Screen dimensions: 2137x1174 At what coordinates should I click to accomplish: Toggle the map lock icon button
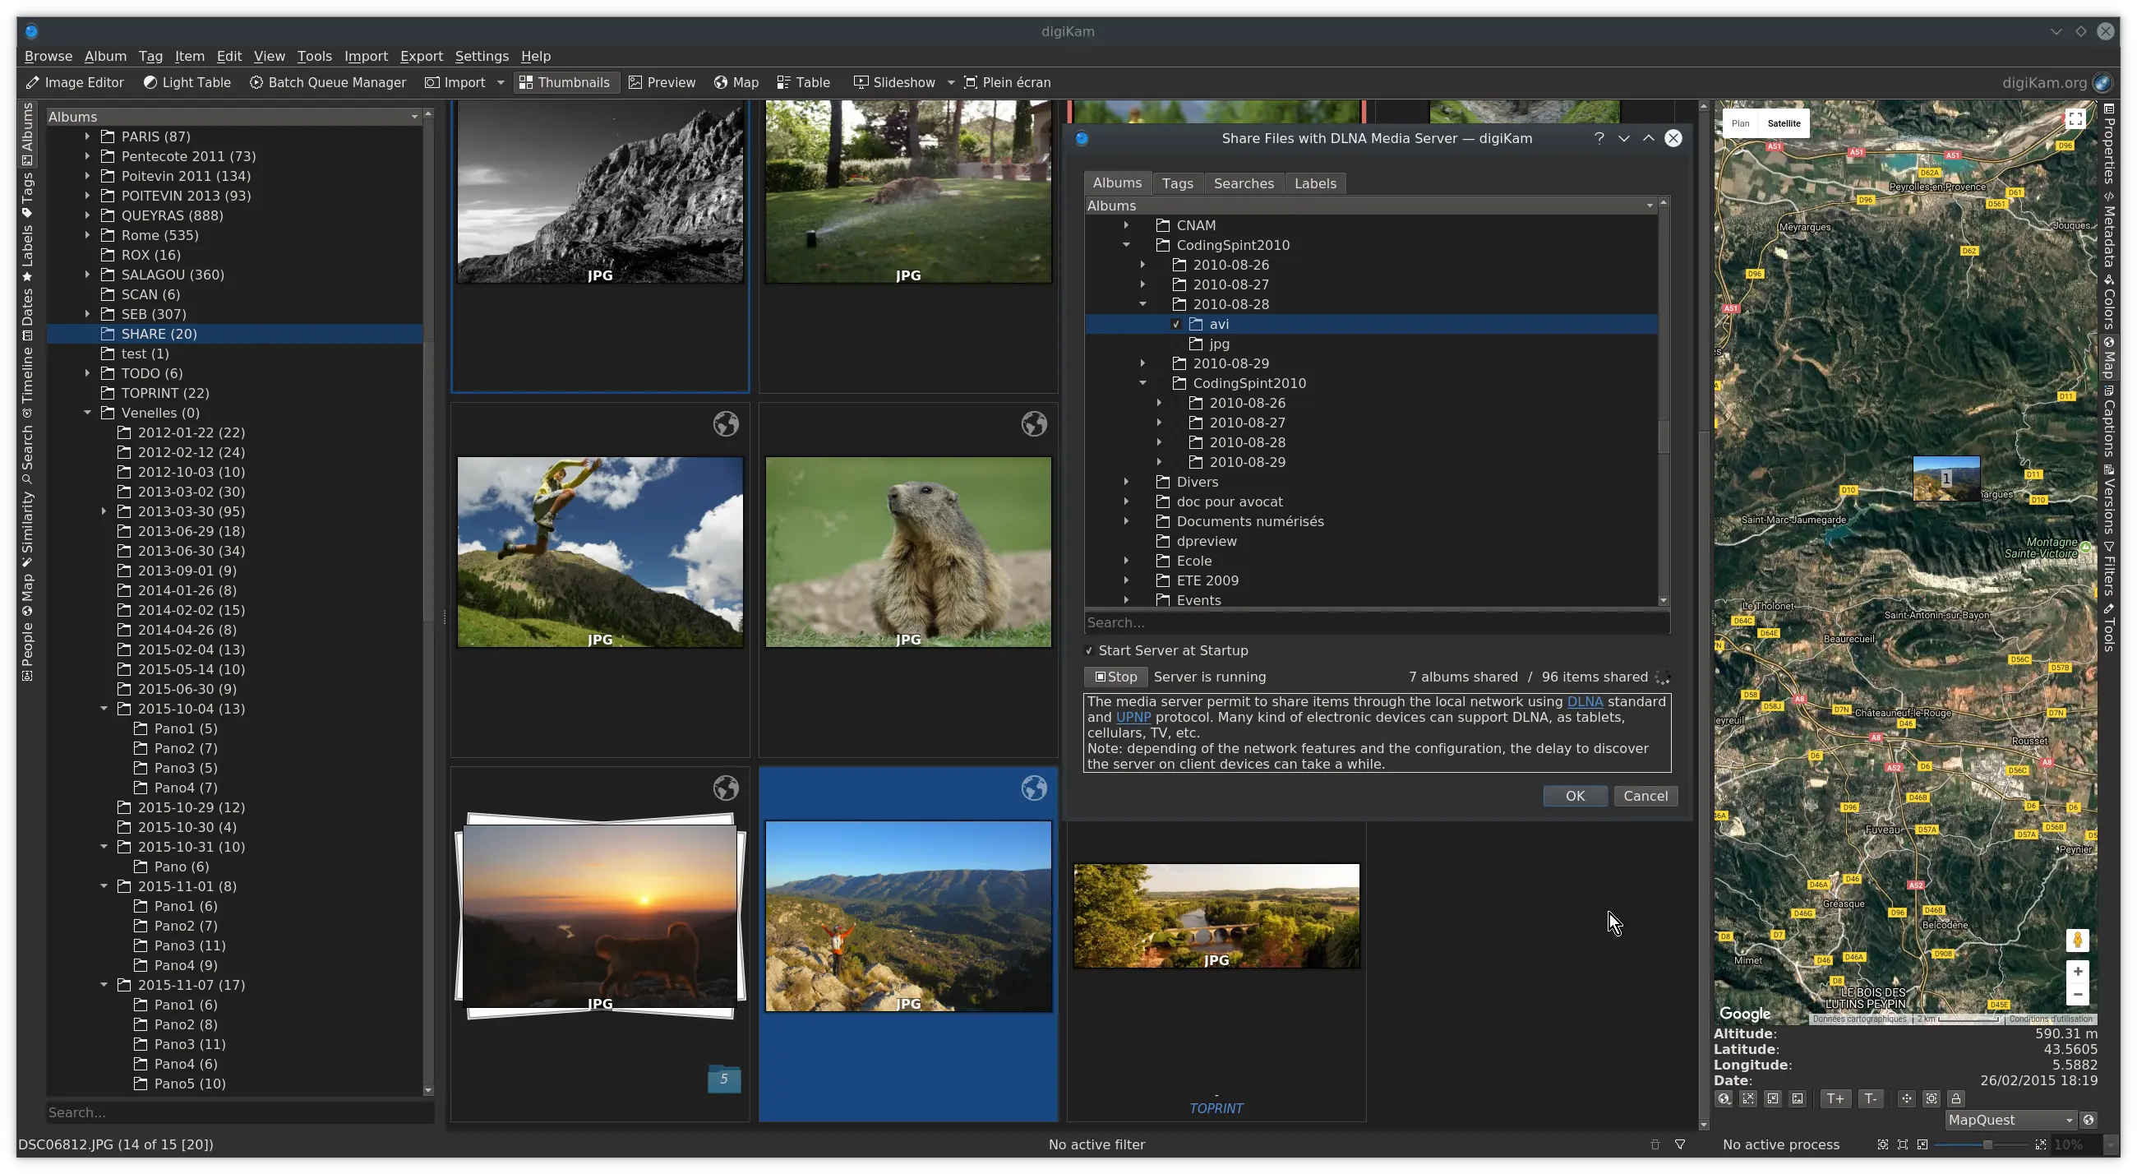pyautogui.click(x=1955, y=1098)
